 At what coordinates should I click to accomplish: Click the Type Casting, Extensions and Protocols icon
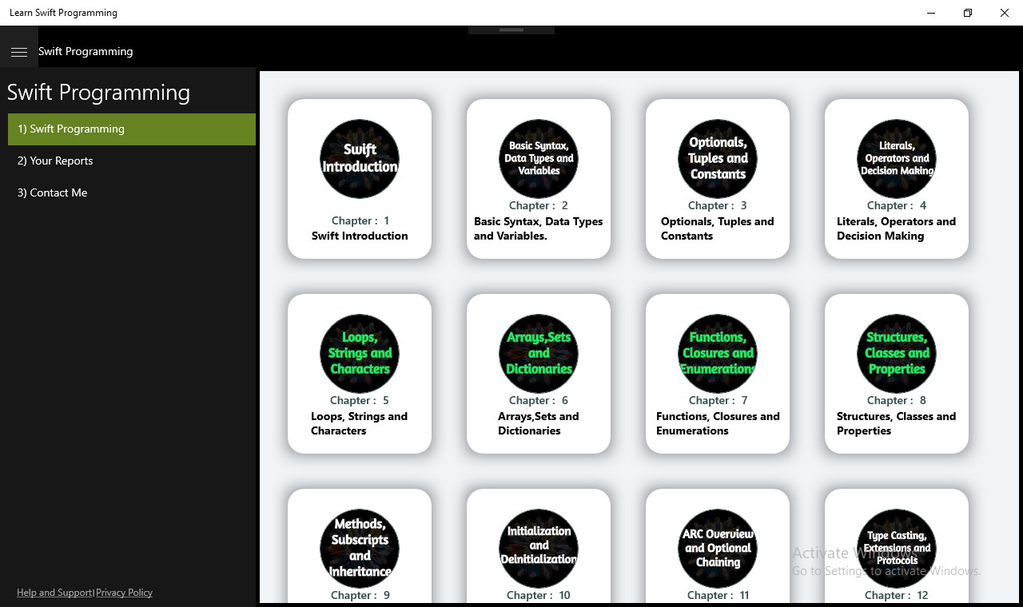(x=897, y=549)
